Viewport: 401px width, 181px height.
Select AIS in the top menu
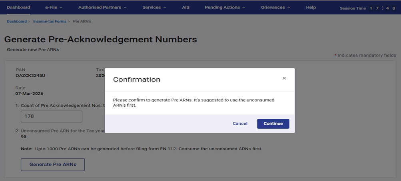pos(186,7)
